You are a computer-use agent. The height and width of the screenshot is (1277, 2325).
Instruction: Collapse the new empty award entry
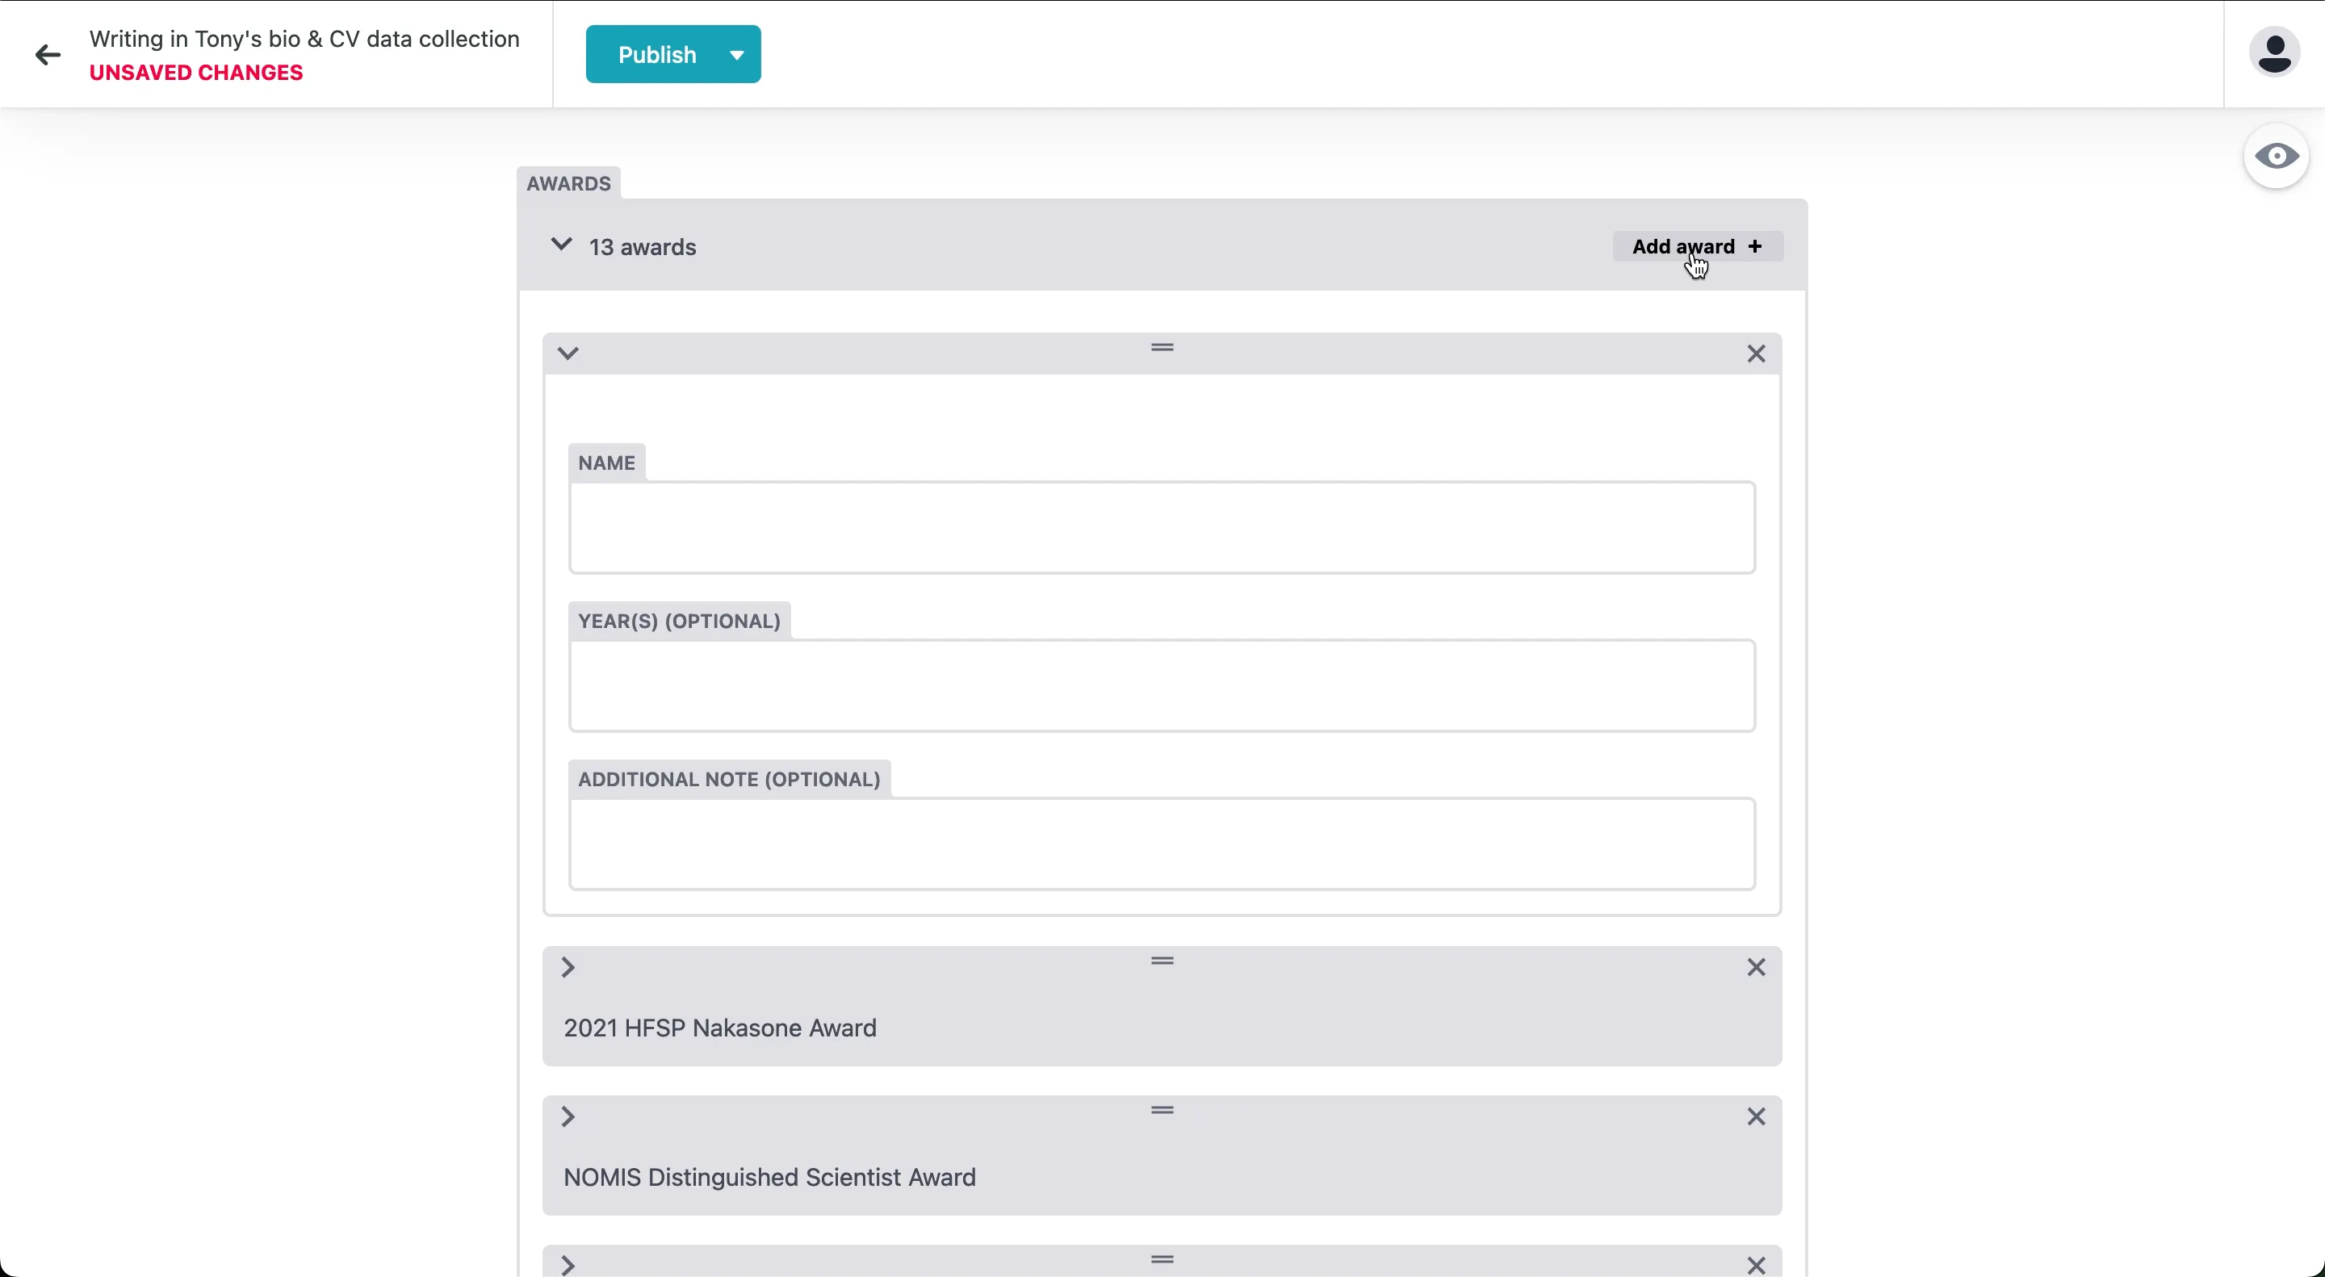click(569, 350)
